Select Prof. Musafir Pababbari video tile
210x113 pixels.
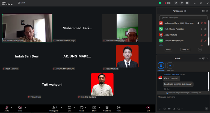[27, 28]
